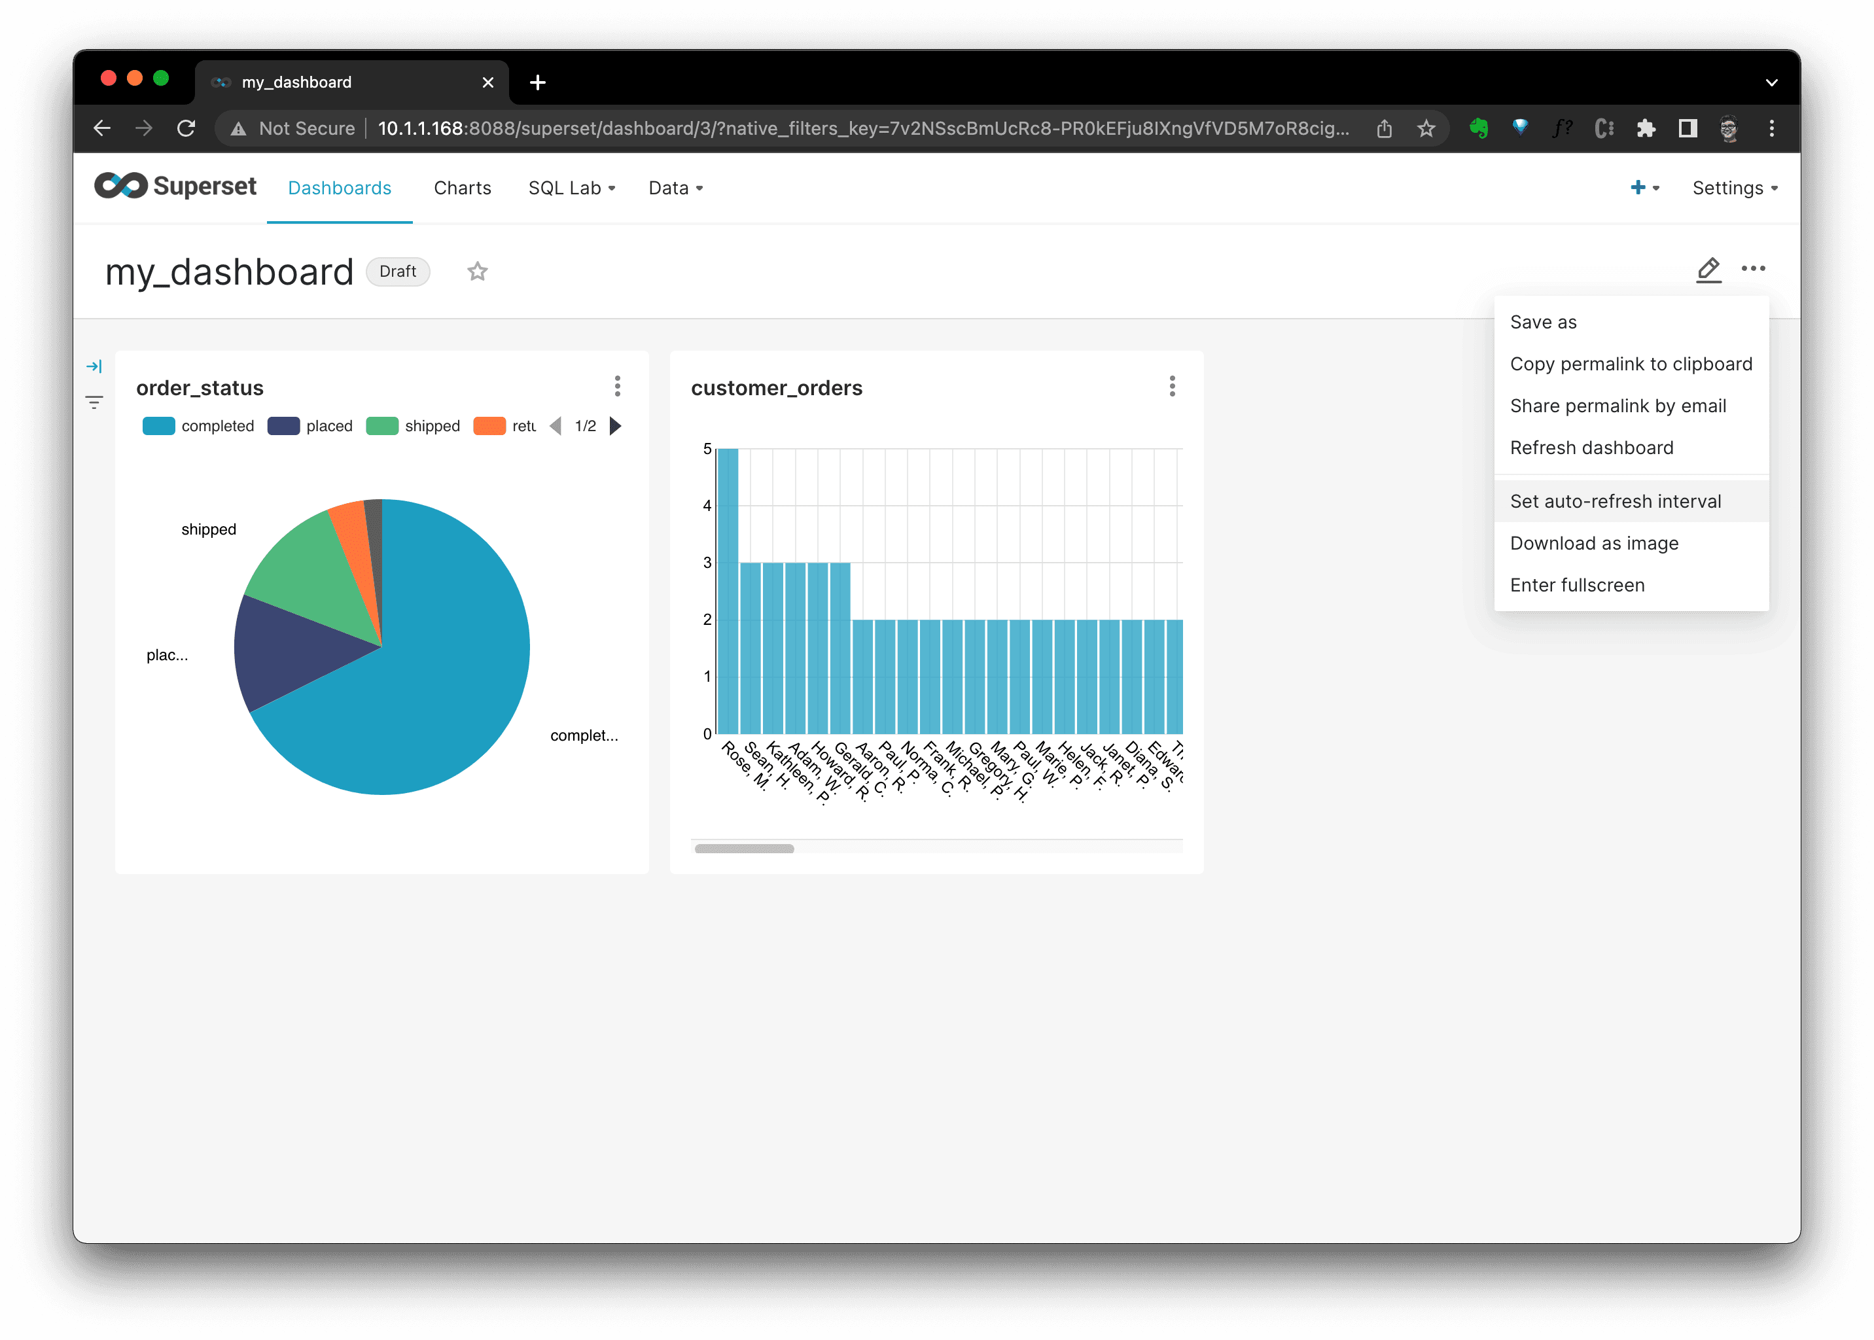Viewport: 1874px width, 1340px height.
Task: Open the SQL Lab dropdown menu
Action: click(572, 188)
